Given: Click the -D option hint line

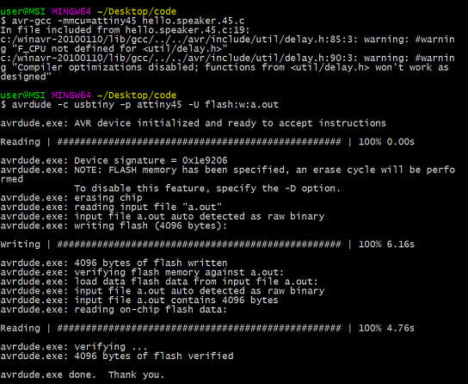Looking at the screenshot, I should [207, 189].
